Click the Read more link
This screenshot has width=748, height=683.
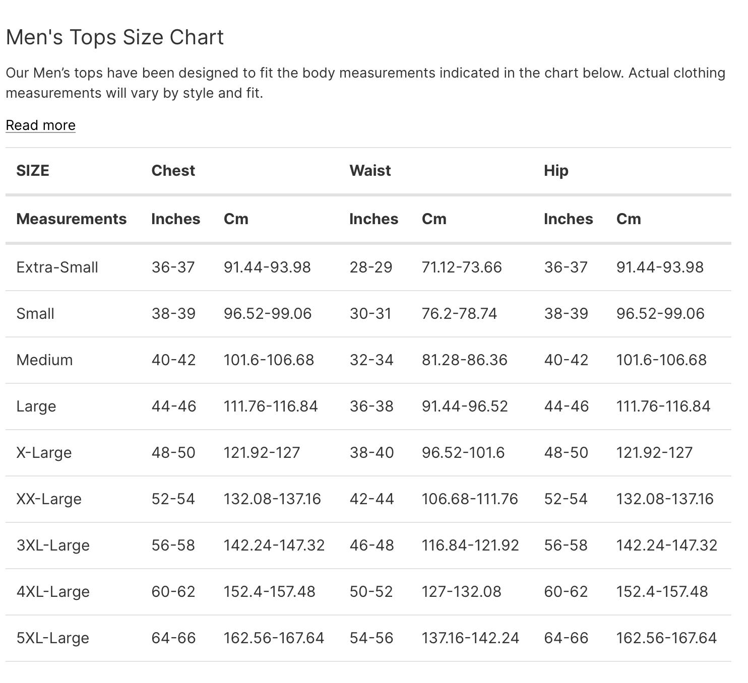(x=40, y=125)
